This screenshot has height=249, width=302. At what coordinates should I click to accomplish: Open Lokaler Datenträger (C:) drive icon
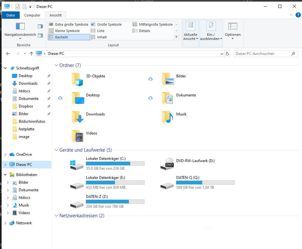77,164
